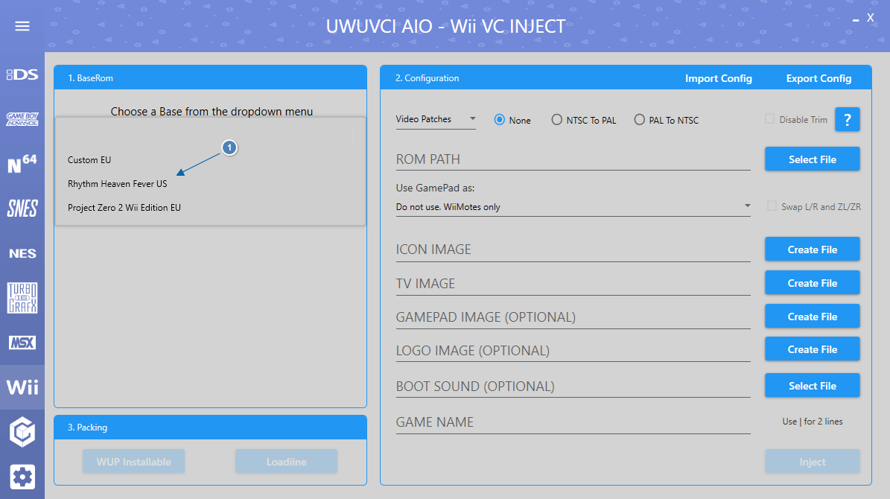Choose Project Zero 2 Wii Edition EU
Screen dimensions: 890x499
(x=211, y=208)
